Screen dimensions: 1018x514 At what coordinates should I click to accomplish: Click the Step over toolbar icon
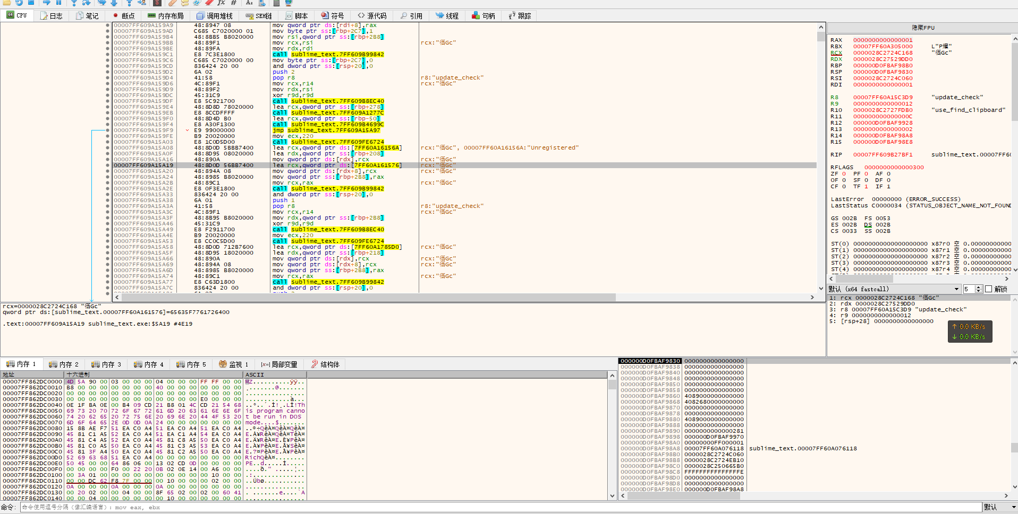tap(86, 2)
